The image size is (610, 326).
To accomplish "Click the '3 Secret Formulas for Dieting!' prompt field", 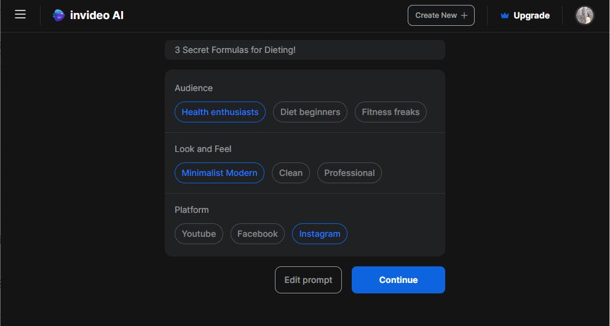I will 304,50.
